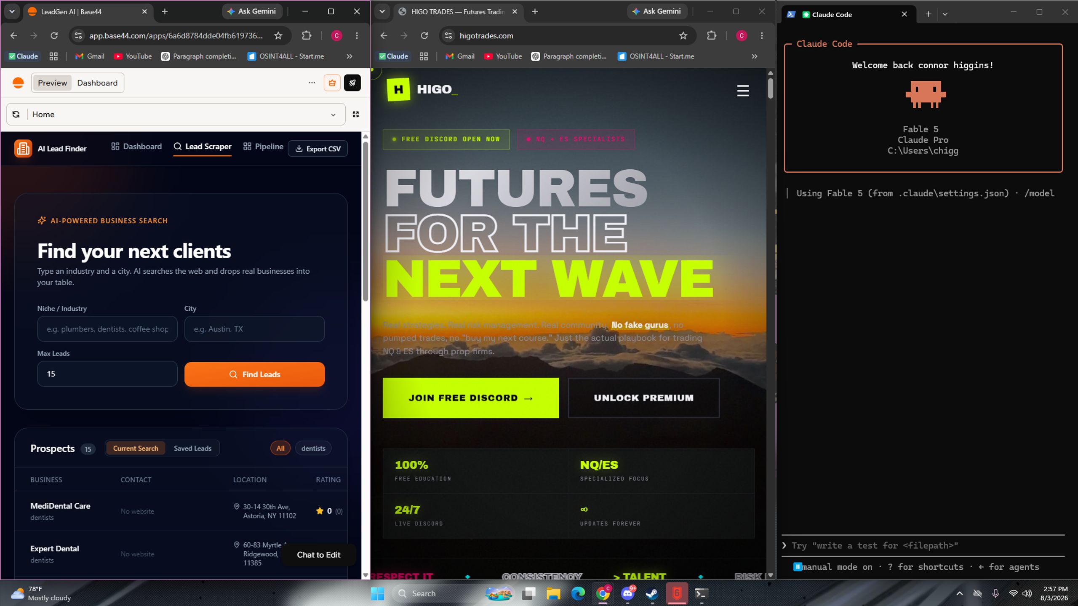Click the Max Leads number field
Image resolution: width=1078 pixels, height=606 pixels.
tap(107, 374)
